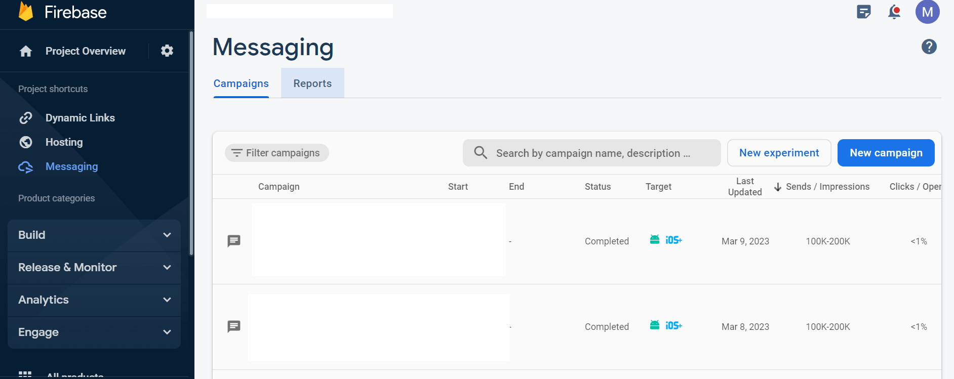Screen dimensions: 954x379
Task: Click the Dynamic Links chain icon
Action: (26, 118)
